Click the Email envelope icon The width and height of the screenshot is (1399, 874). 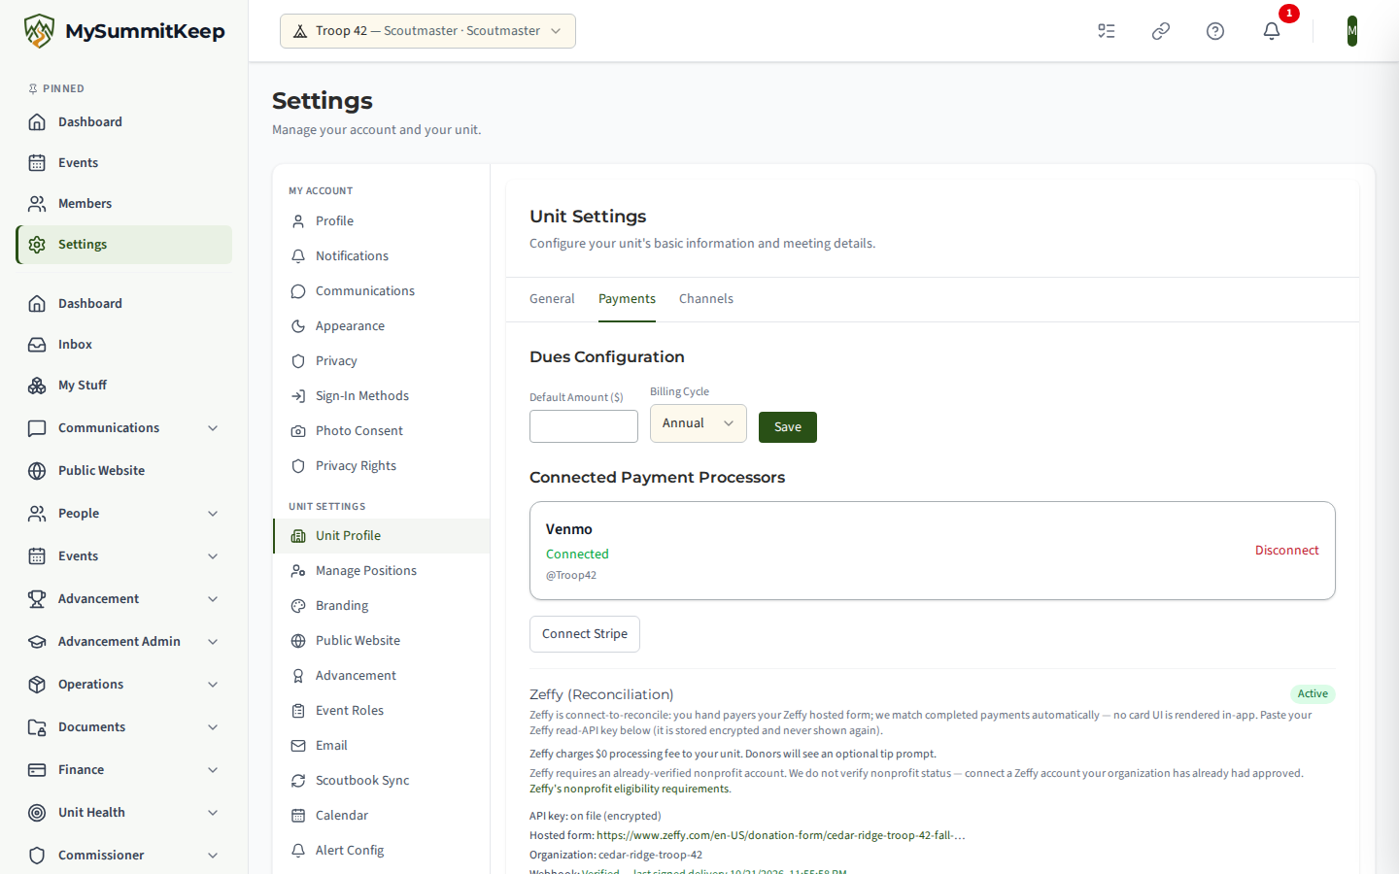[298, 746]
